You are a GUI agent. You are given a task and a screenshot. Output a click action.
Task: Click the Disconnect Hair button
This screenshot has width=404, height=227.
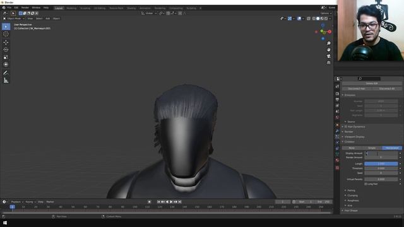357,88
